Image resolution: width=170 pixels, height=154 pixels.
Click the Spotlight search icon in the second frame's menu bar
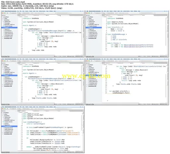[165, 11]
